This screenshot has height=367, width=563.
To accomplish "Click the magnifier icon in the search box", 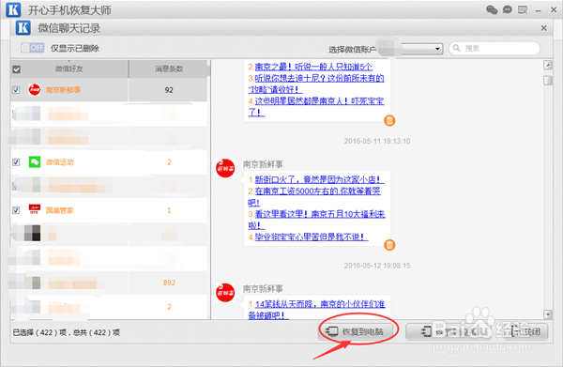I will click(456, 48).
